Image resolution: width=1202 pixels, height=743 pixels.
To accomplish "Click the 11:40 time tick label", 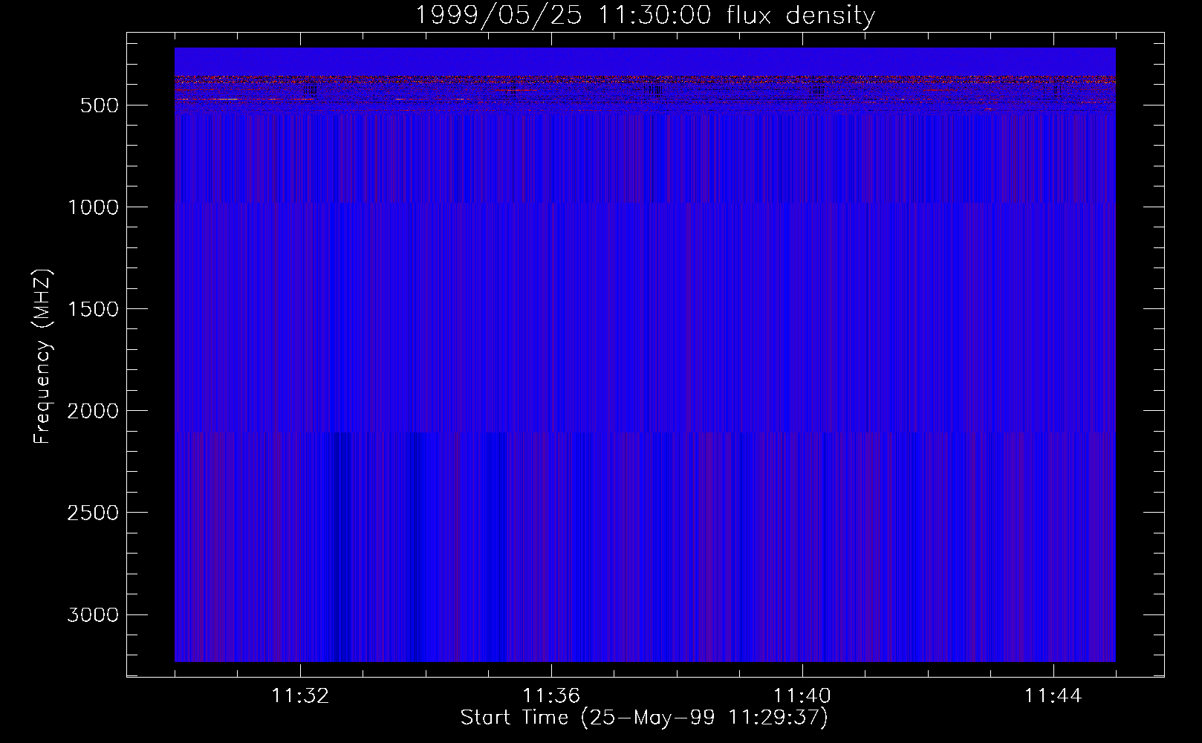I will pos(802,696).
